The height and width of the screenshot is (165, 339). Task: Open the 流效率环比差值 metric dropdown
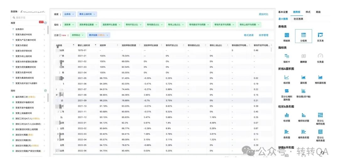click(x=111, y=24)
